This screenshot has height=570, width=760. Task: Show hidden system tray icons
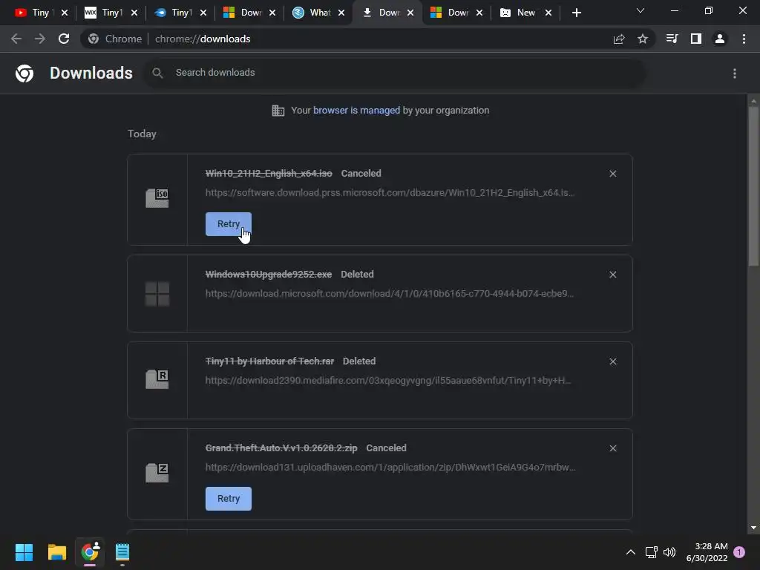[x=630, y=552]
